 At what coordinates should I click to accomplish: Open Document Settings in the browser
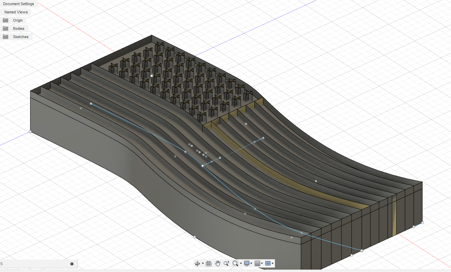point(19,4)
